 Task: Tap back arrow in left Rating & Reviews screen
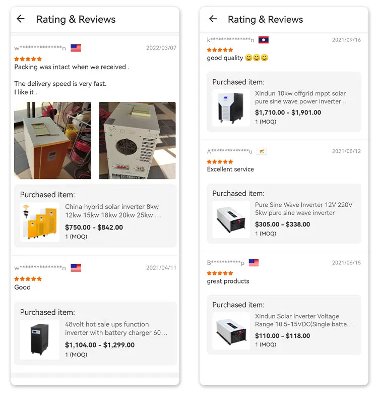pyautogui.click(x=21, y=19)
